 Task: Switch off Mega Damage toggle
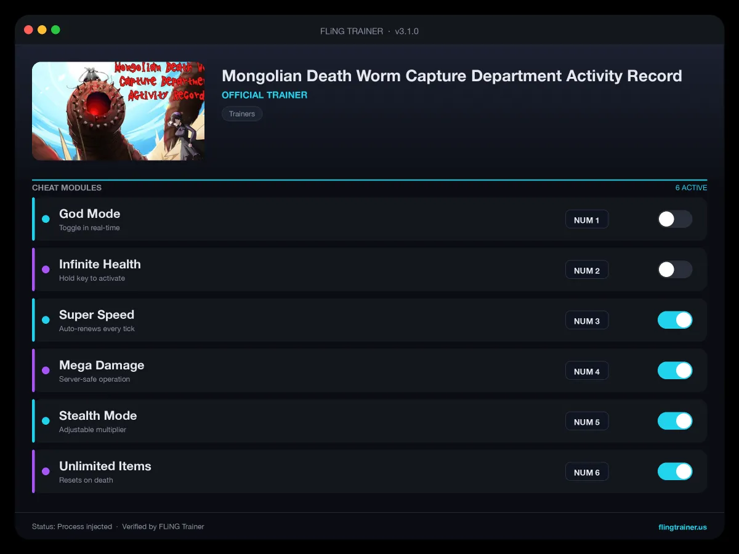tap(675, 371)
